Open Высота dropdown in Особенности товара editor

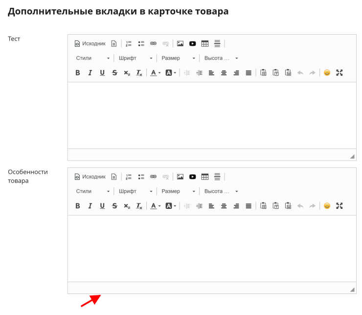pyautogui.click(x=221, y=191)
